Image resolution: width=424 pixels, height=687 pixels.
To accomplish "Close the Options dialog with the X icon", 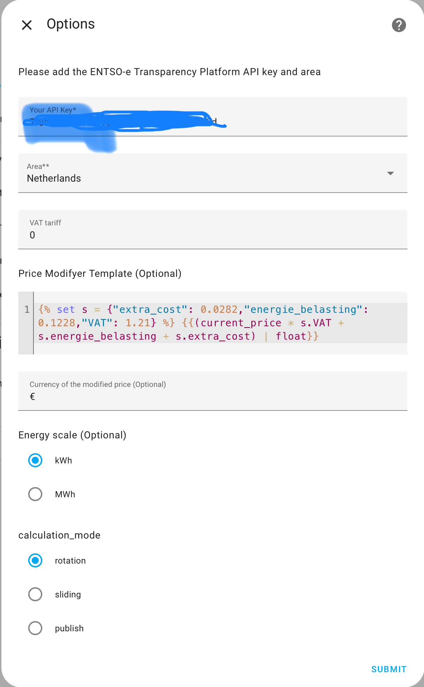I will tap(27, 25).
